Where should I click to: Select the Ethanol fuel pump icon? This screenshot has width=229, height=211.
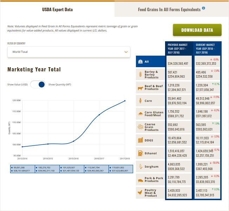point(140,153)
